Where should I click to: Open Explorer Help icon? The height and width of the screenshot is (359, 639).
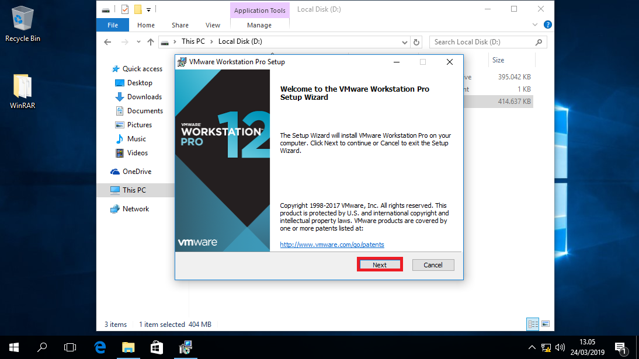[548, 25]
